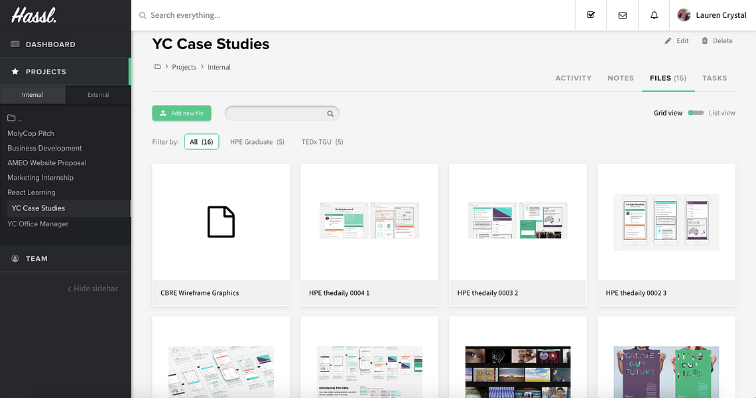
Task: Toggle between Grid view and List view
Action: [695, 113]
